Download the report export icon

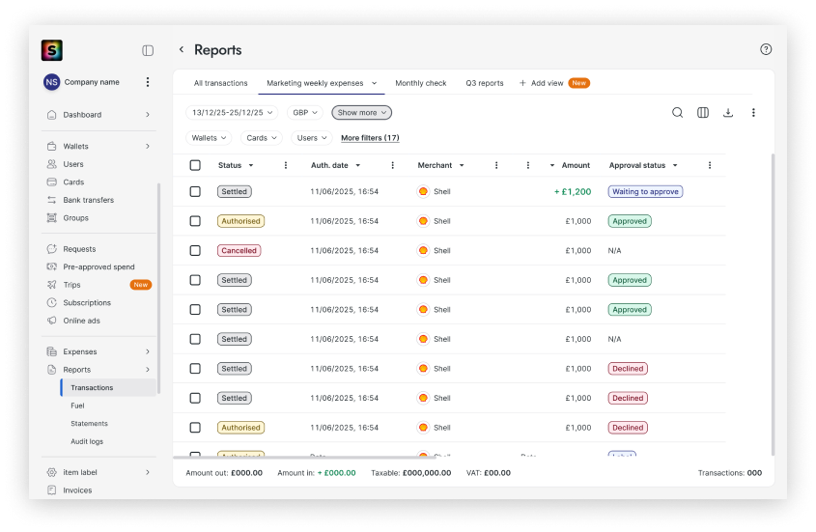728,112
